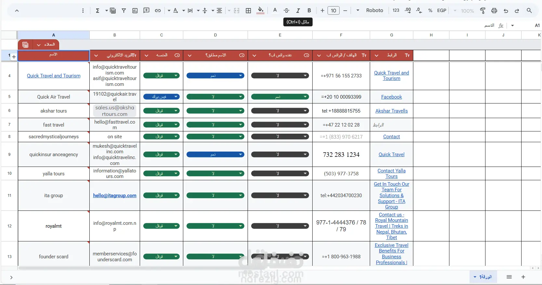Toggle bold text formatting
The image size is (542, 285).
point(309,11)
